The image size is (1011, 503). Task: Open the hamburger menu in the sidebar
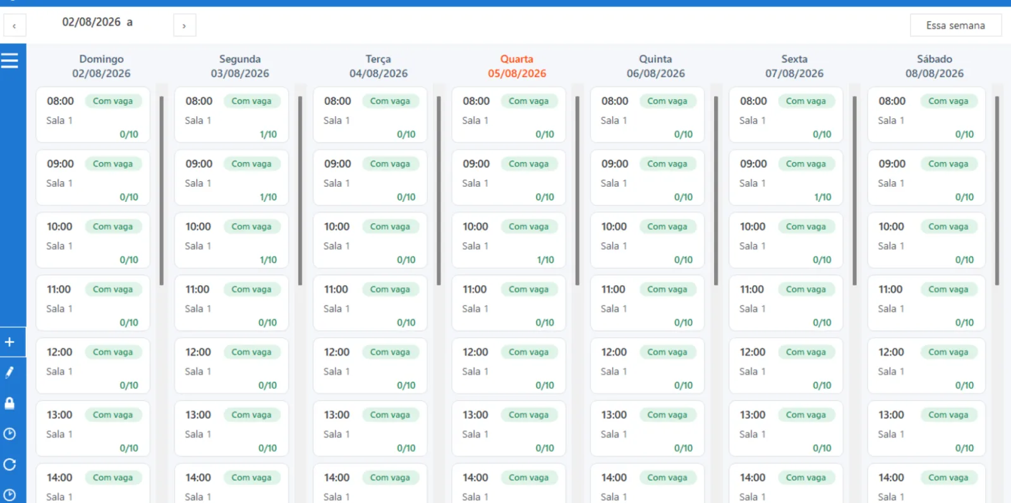pyautogui.click(x=9, y=61)
